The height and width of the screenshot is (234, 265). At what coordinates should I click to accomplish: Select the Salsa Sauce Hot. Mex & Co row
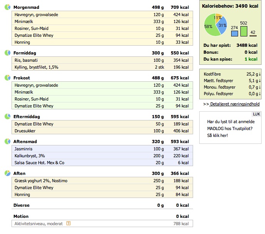(x=102, y=163)
